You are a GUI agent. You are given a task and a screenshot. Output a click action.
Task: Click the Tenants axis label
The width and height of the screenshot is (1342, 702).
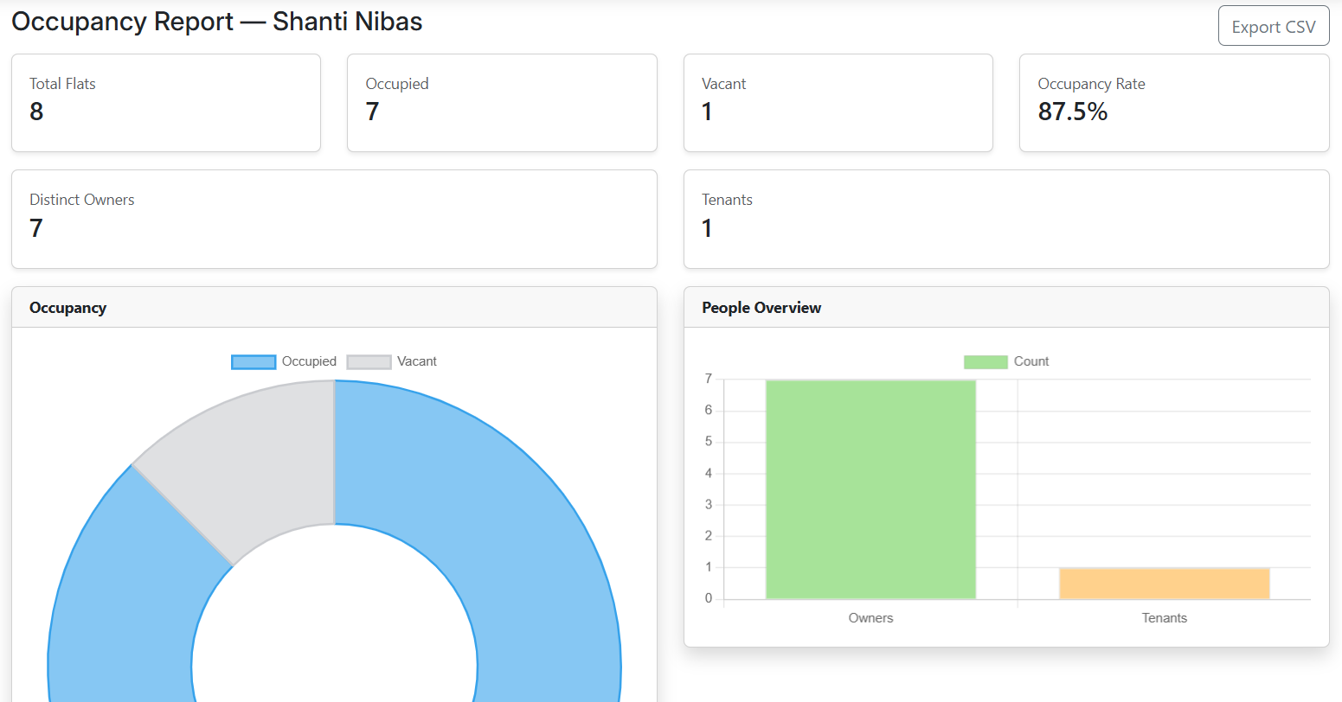[x=1164, y=618]
